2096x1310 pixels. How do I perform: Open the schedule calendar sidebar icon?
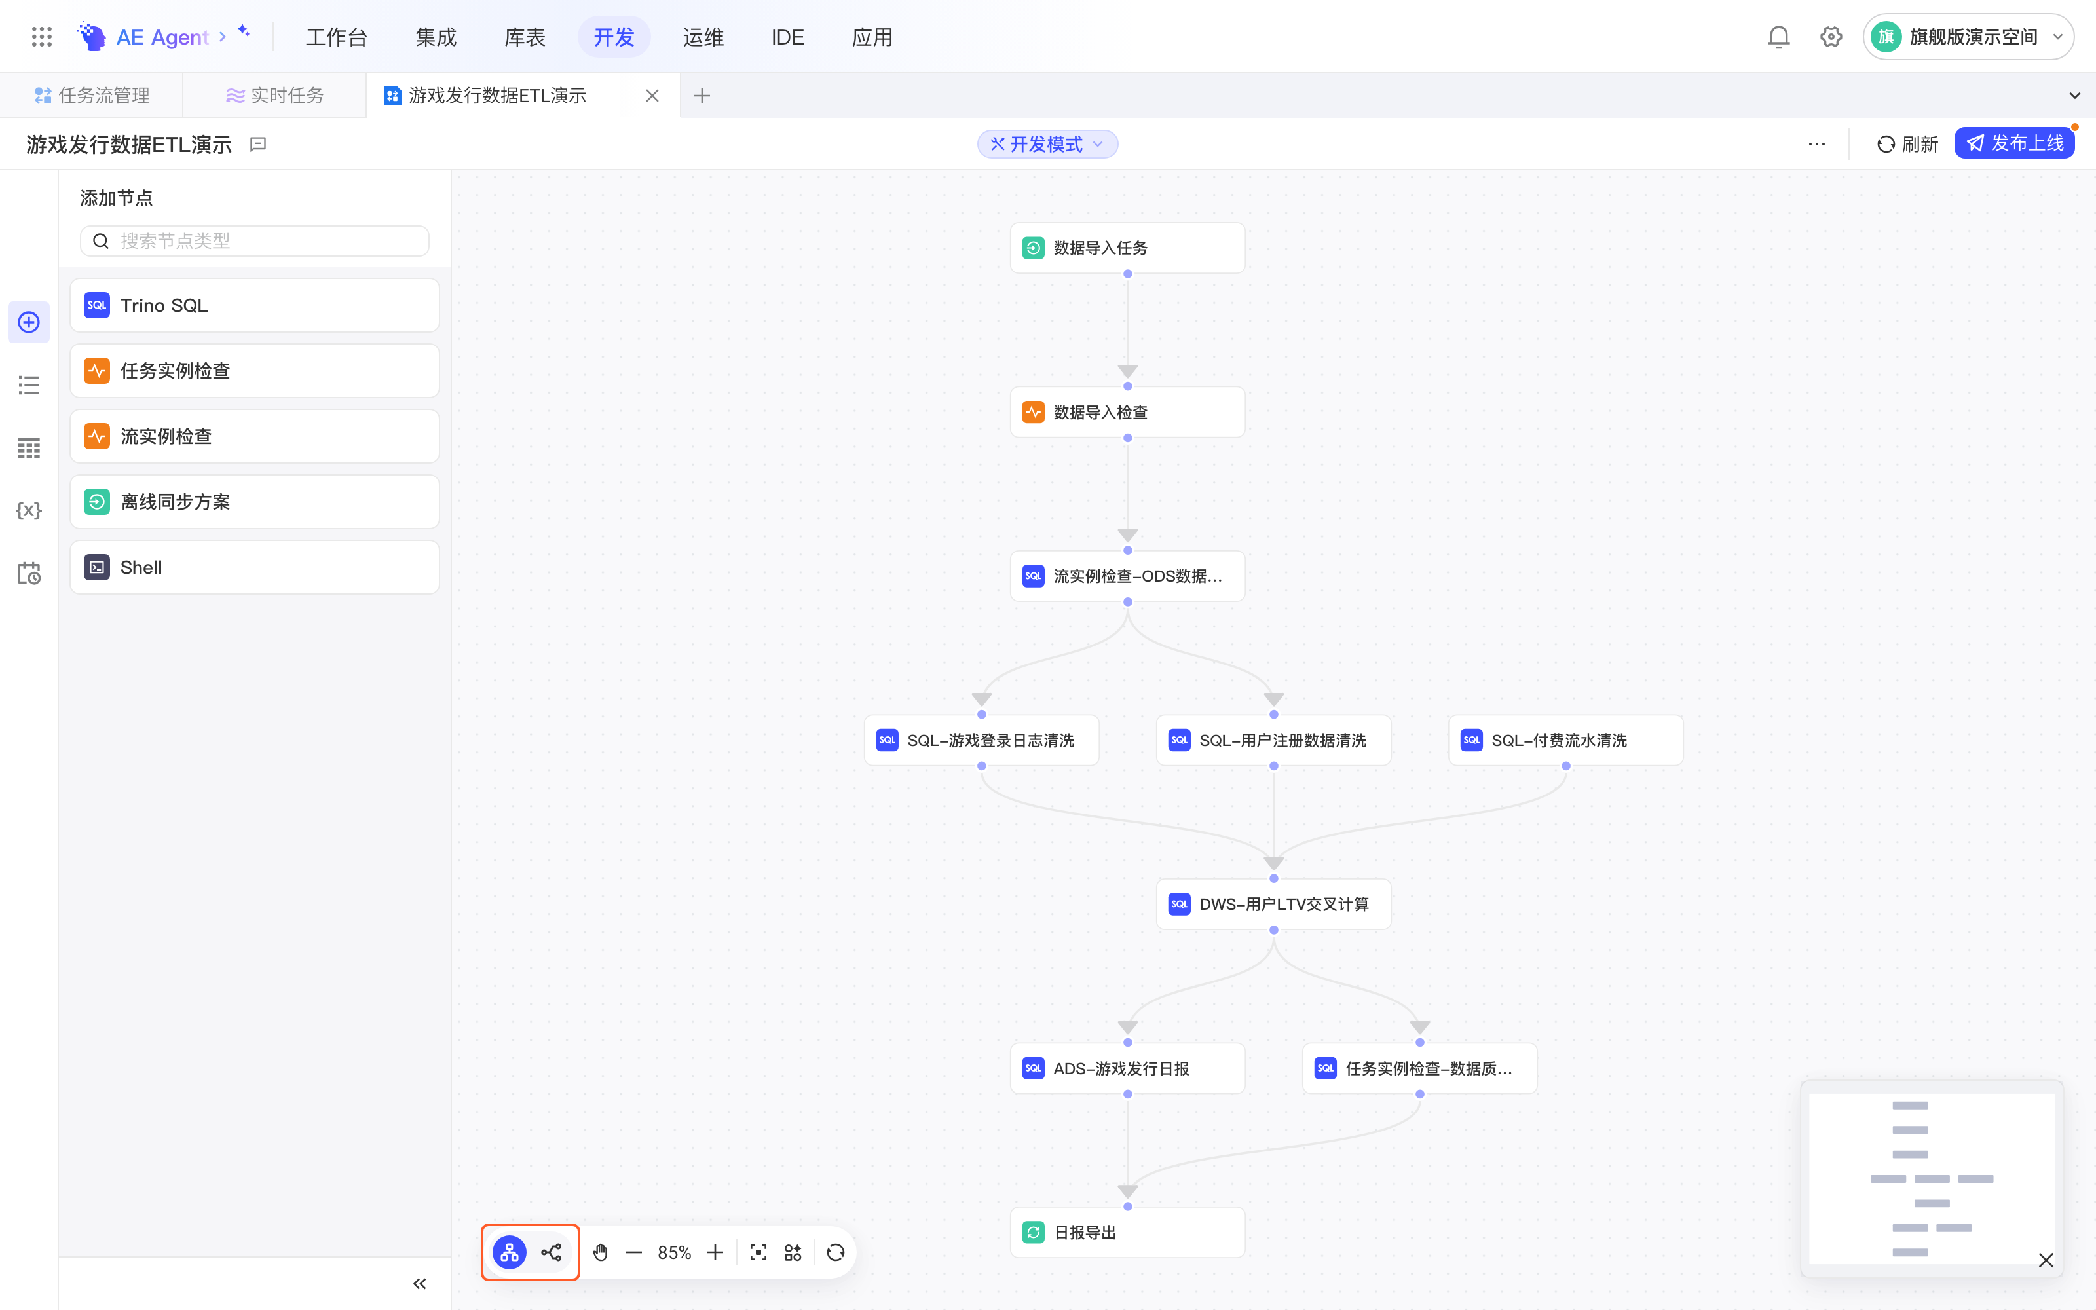pos(29,572)
